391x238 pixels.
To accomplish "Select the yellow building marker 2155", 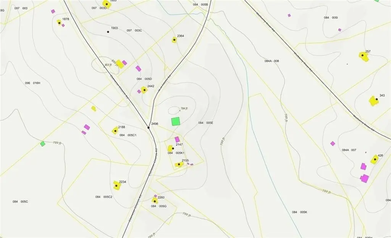I will point(178,164).
